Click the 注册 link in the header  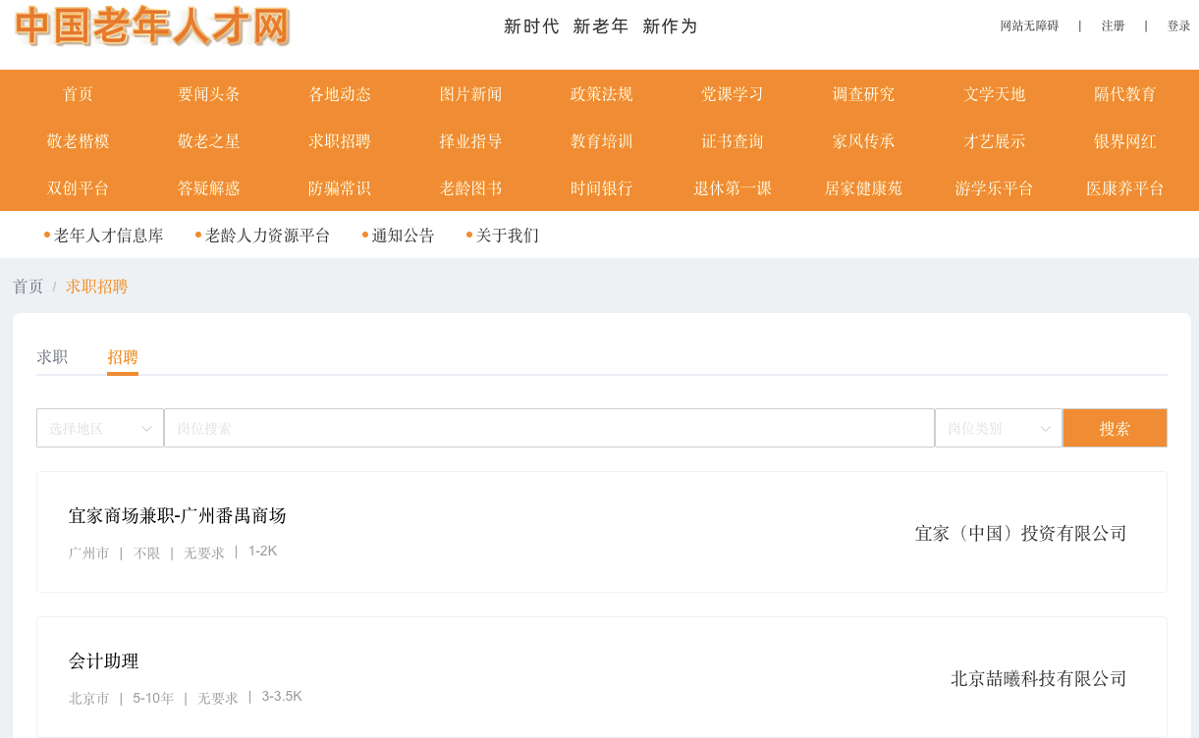[x=1113, y=26]
